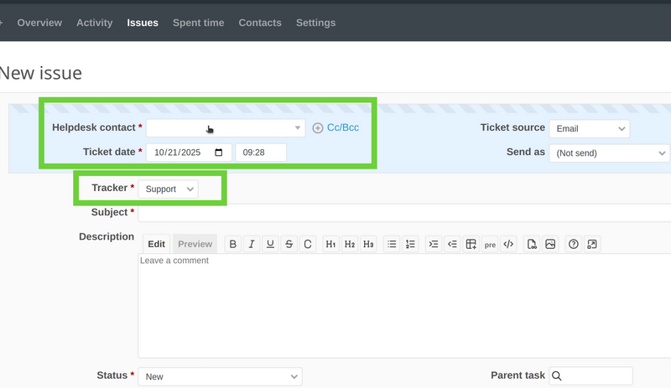Screen dimensions: 671x388
Task: Insert preformatted text with pre button
Action: [x=490, y=244]
